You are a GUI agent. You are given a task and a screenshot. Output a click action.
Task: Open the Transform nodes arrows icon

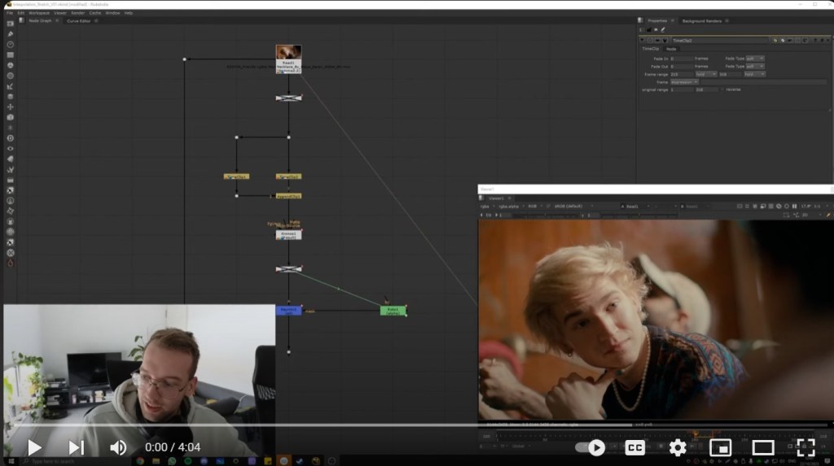pyautogui.click(x=10, y=107)
